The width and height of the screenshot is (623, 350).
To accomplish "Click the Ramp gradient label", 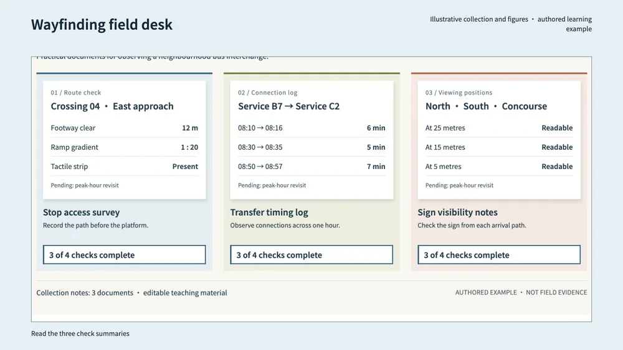I will point(74,147).
